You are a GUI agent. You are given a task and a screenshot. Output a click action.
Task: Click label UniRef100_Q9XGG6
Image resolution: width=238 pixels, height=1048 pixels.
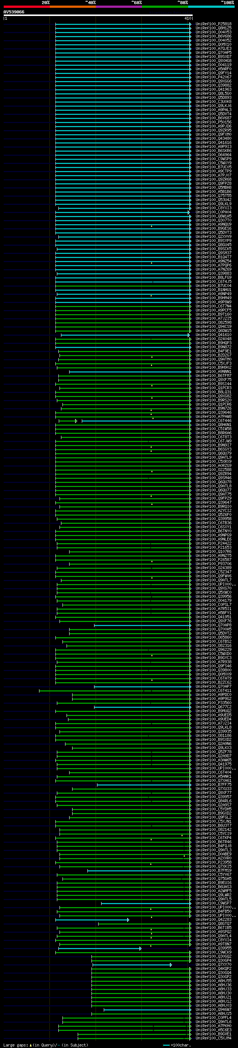point(213,81)
